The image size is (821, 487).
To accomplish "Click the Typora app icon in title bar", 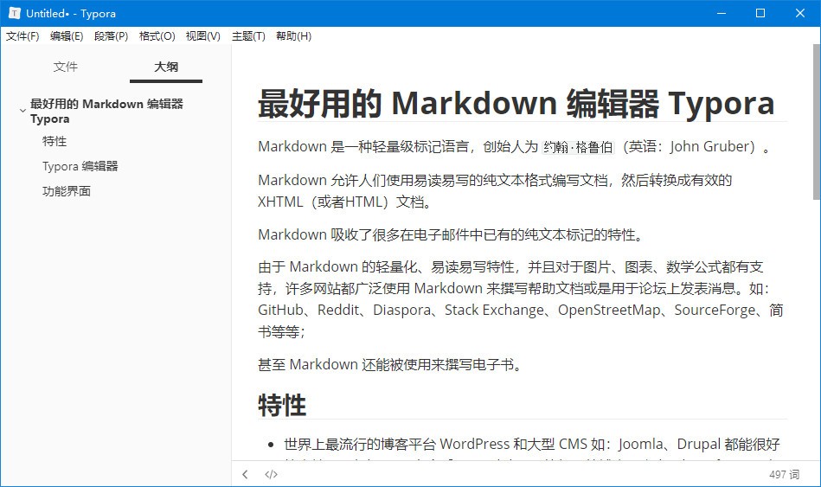I will click(x=14, y=13).
